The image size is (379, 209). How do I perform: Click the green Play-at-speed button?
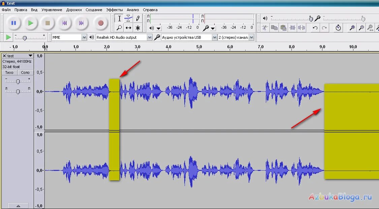tap(8, 37)
